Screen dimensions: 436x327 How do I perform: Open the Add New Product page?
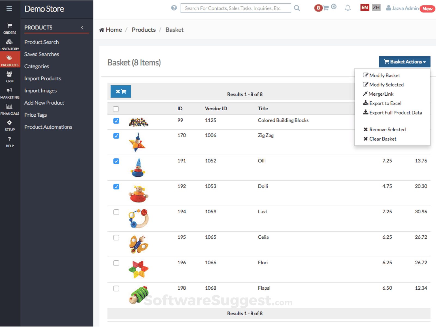[x=44, y=103]
